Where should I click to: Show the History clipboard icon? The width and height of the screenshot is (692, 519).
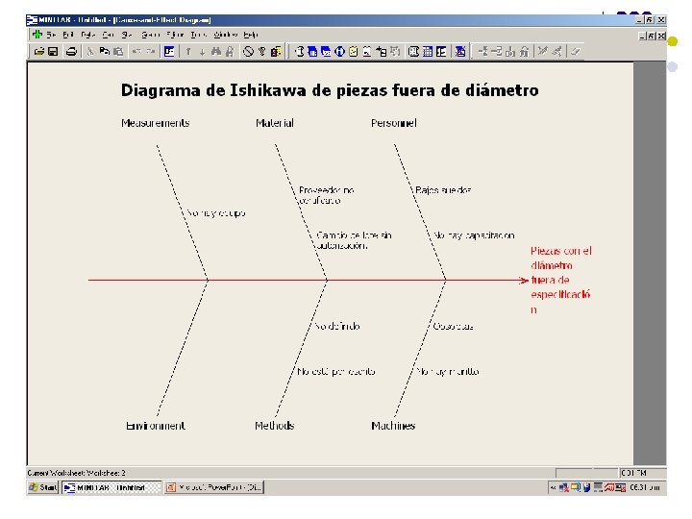click(x=354, y=52)
